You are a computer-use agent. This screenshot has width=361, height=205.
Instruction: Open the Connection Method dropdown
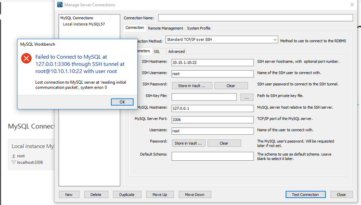click(221, 39)
